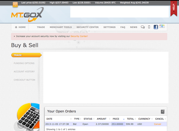Viewport: 179px width, 131px height.
Task: Sort orders by TOTAL column
Action: [131, 119]
